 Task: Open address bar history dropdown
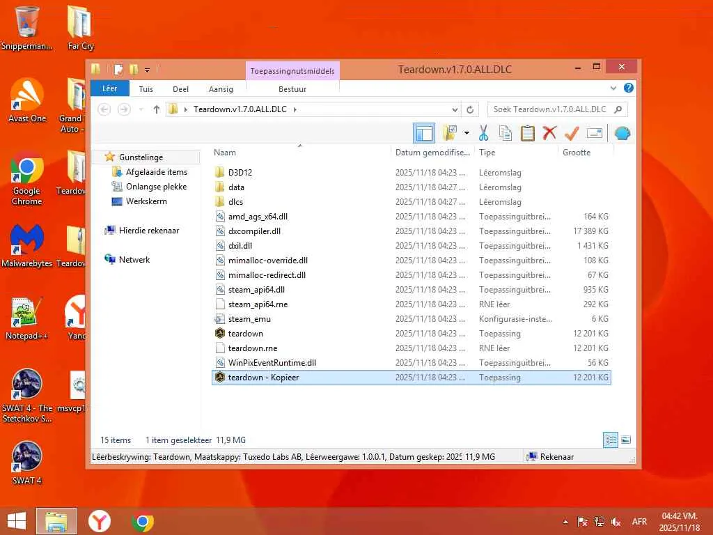[x=455, y=109]
